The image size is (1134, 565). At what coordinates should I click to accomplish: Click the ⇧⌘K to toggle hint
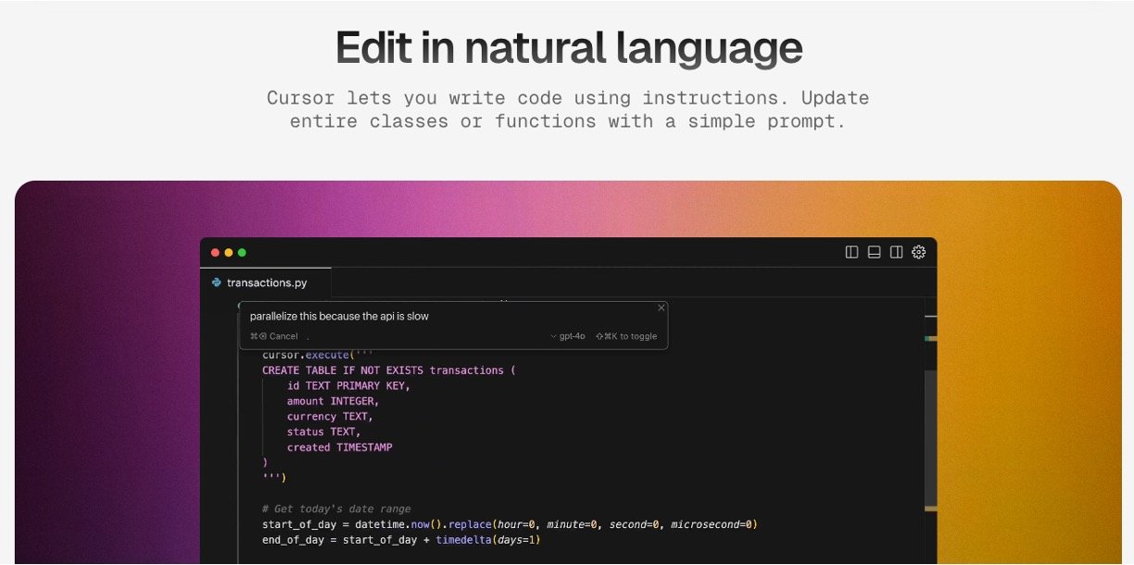point(626,336)
